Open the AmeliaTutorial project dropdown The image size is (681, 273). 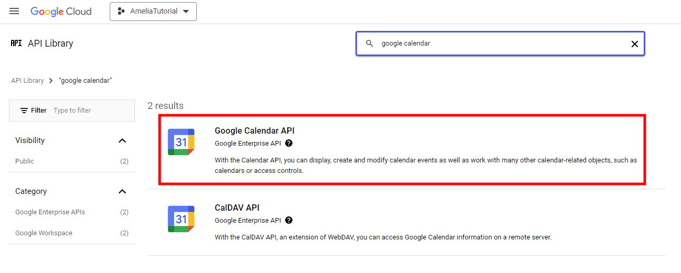(x=153, y=12)
